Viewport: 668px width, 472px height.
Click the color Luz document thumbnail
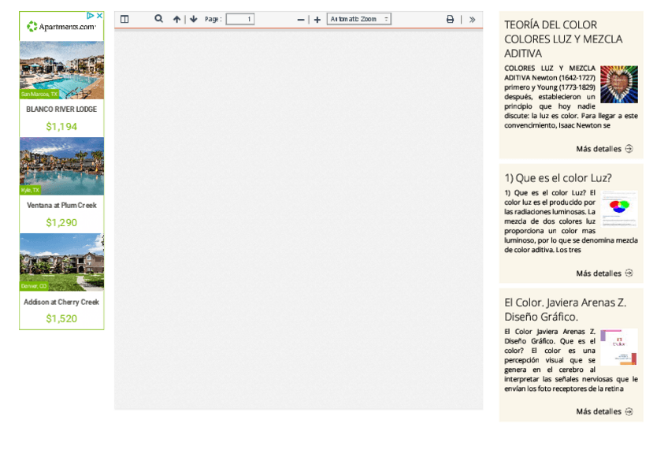point(619,208)
